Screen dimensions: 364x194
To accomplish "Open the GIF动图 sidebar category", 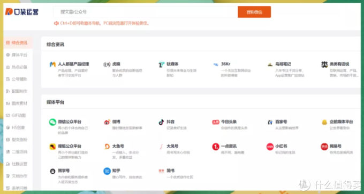I will [18, 115].
